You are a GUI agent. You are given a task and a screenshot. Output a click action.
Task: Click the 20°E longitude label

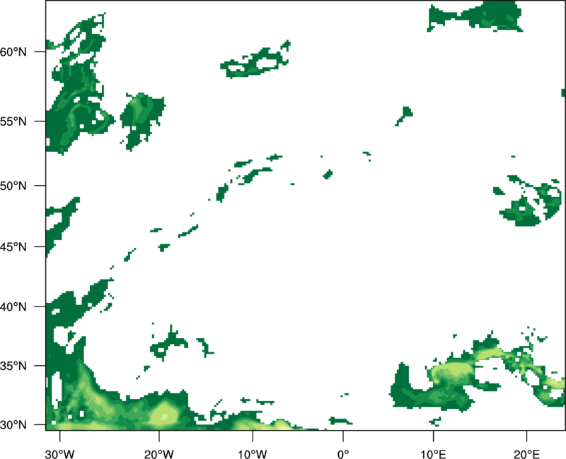coord(526,454)
